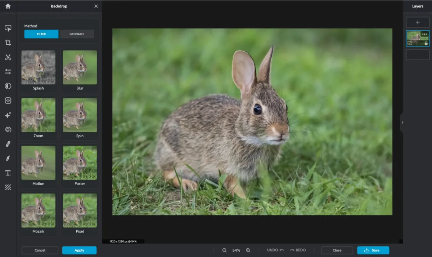Switch the method to Filter

[41, 34]
